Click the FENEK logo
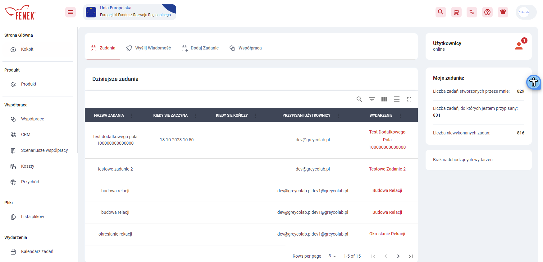Screen dimensions: 543x262 pos(21,12)
